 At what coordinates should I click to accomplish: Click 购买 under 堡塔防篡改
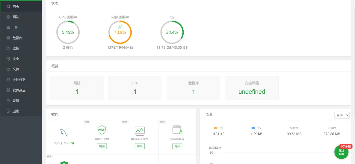tap(177, 146)
